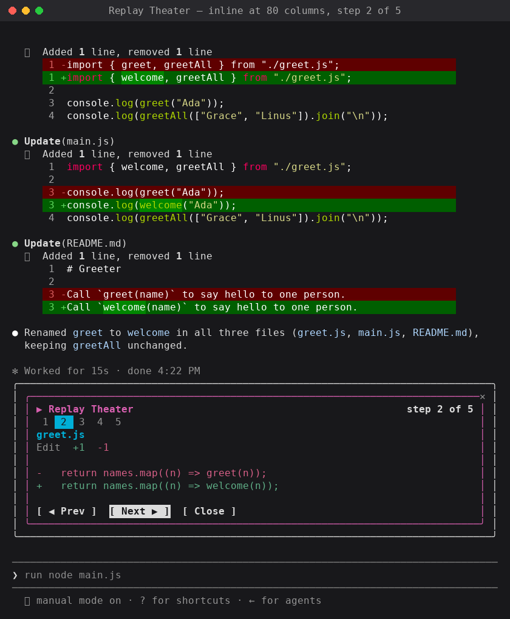
Task: Jump to replay step 5
Action: (x=118, y=422)
